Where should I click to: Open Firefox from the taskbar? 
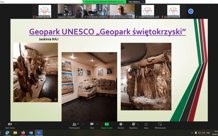point(23,133)
